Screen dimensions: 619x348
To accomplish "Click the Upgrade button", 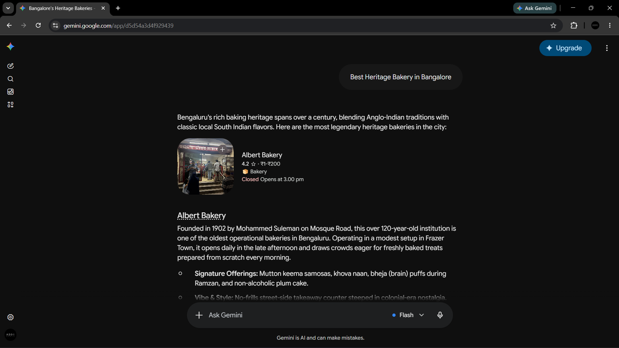I will click(565, 48).
